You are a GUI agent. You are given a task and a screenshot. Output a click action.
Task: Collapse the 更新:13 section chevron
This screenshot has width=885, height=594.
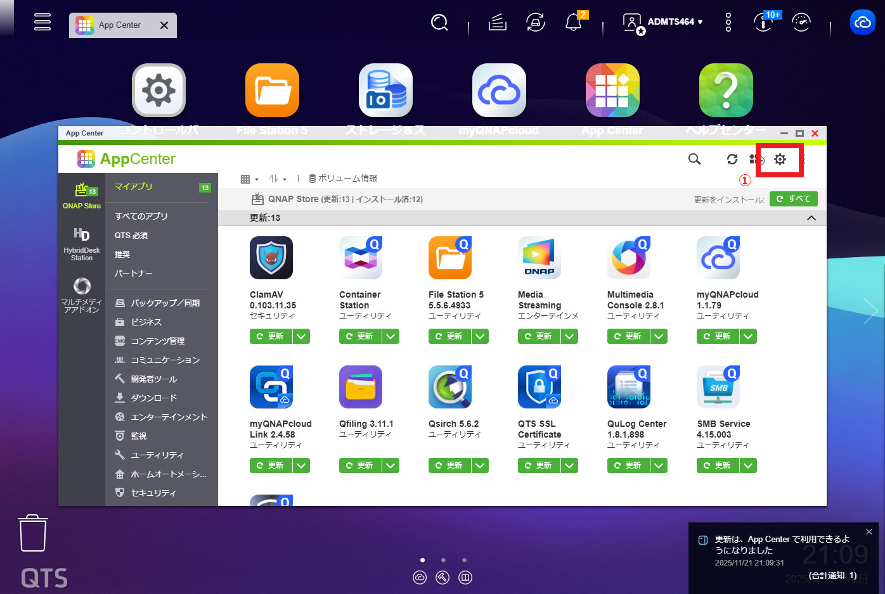[x=811, y=218]
